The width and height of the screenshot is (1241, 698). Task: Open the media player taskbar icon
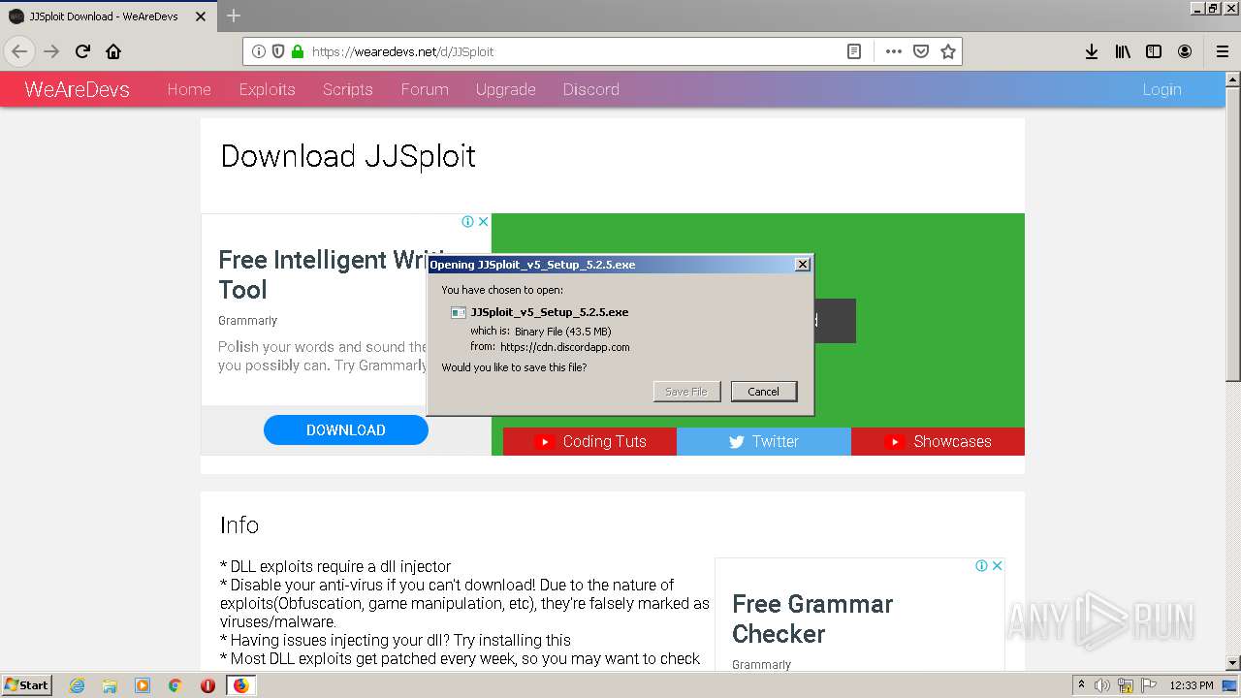coord(143,685)
